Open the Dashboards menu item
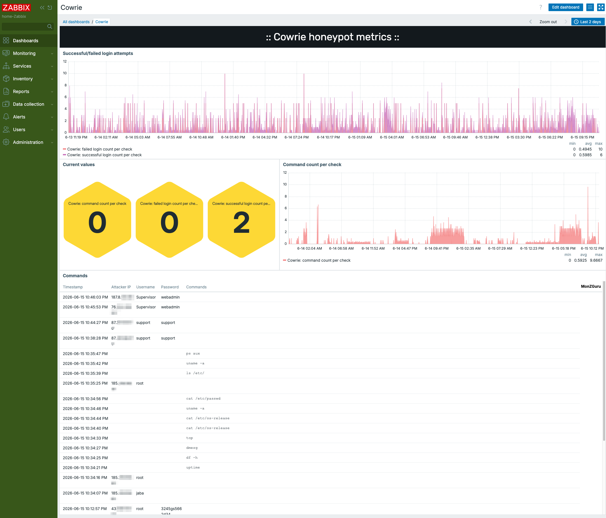Image resolution: width=606 pixels, height=518 pixels. (29, 41)
